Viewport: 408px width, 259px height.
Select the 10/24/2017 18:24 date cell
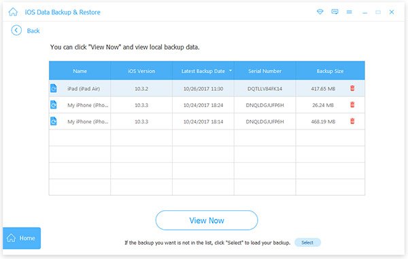pyautogui.click(x=203, y=105)
